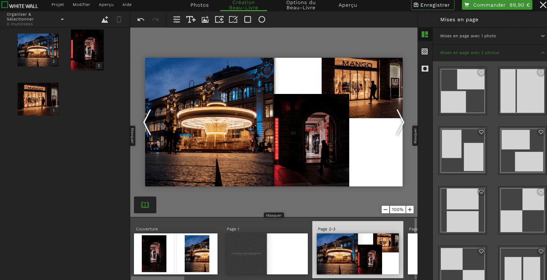
Task: Open the Aide menu
Action: (127, 4)
